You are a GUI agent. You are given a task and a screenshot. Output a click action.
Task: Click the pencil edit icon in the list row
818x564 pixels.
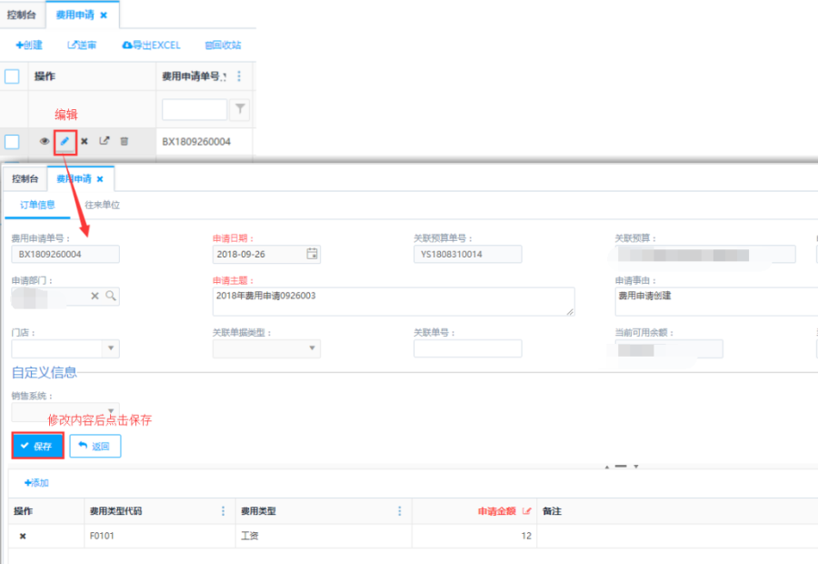[65, 141]
